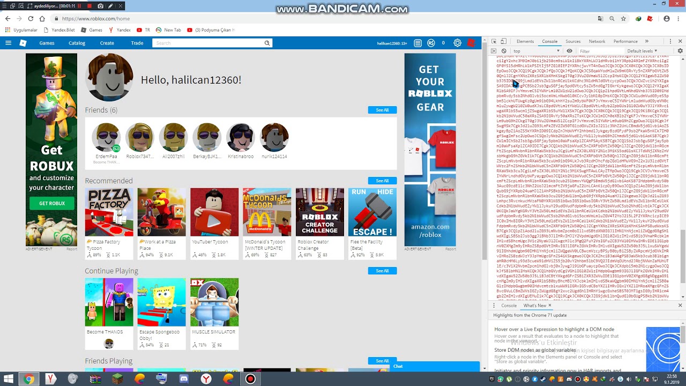
Task: Open friend ErdemPaa's avatar
Action: [x=106, y=137]
